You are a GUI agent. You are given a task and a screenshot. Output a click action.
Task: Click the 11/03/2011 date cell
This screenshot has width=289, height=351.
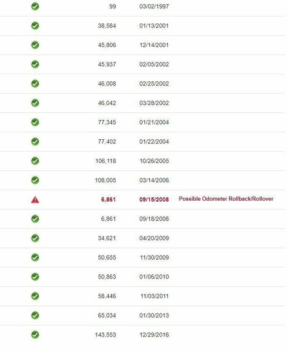[x=154, y=296]
